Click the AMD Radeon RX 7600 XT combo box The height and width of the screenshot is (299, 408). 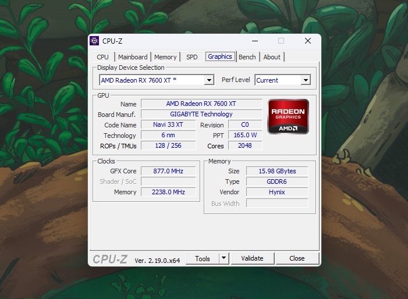(157, 80)
